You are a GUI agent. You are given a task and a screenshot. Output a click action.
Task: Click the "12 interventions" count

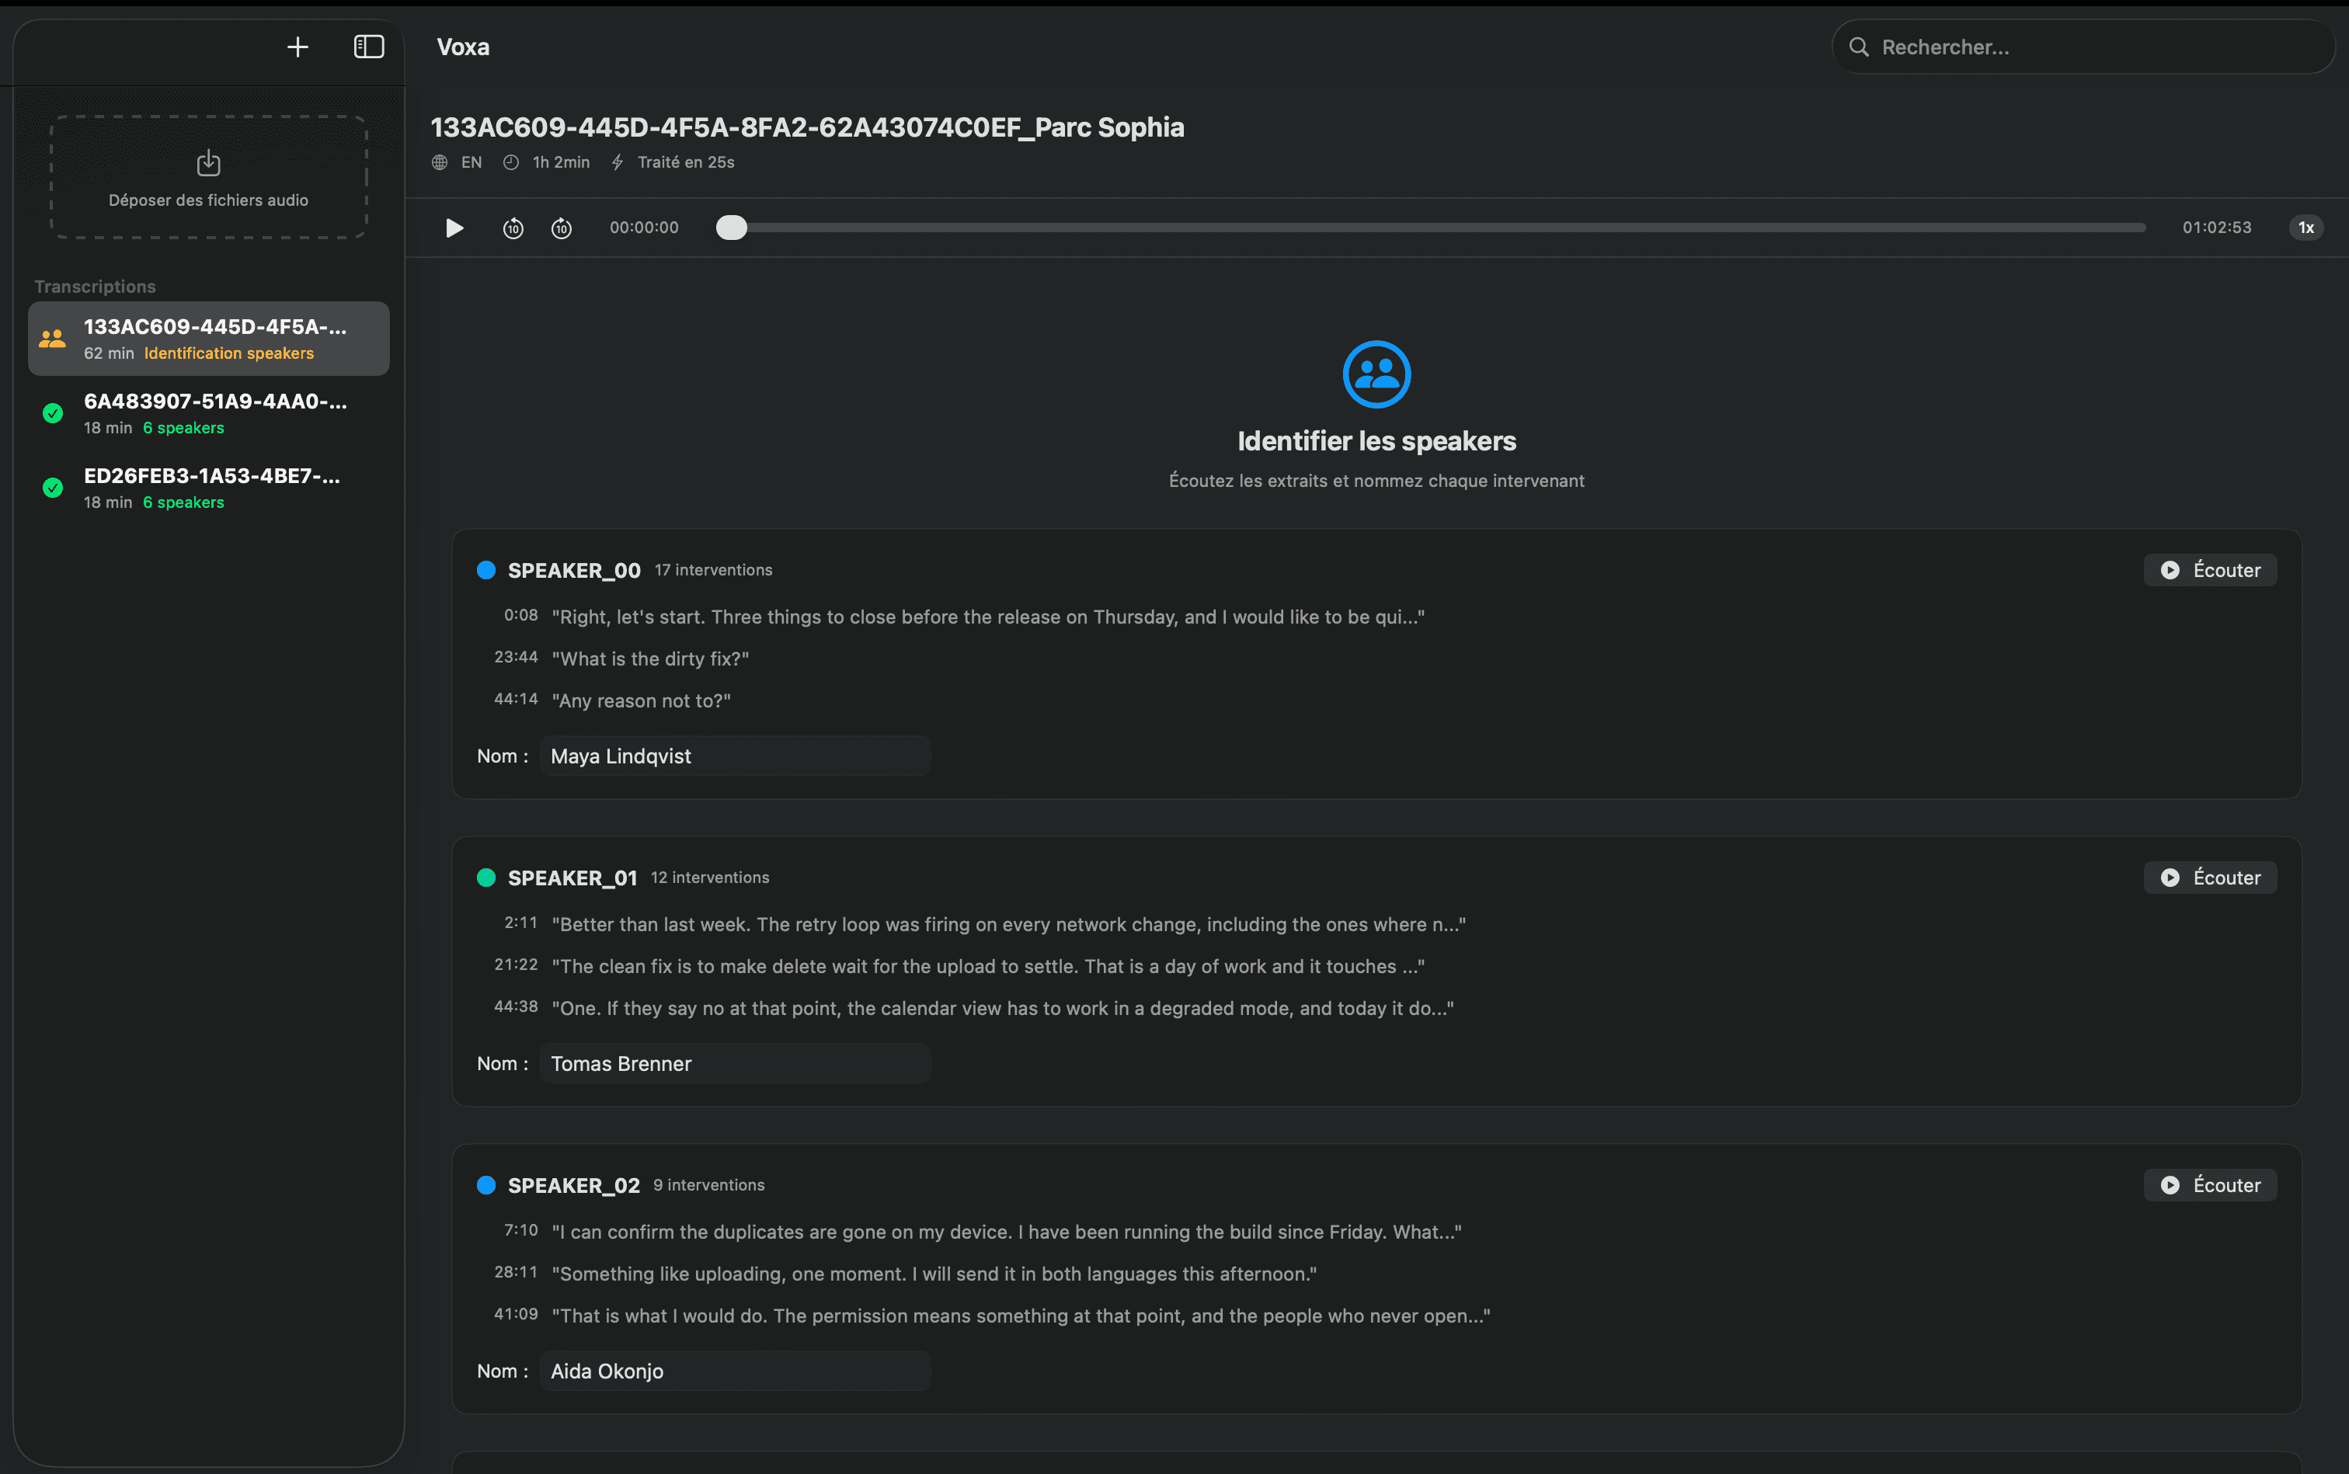(710, 878)
